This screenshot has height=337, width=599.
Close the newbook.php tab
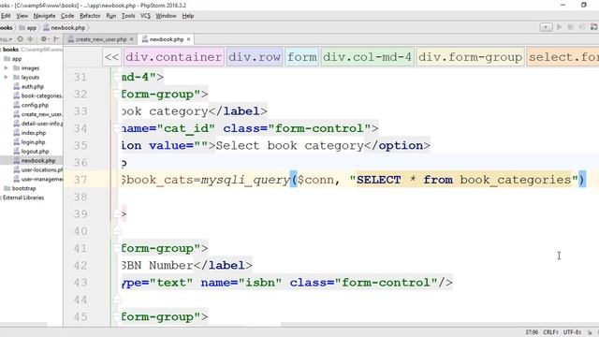188,39
